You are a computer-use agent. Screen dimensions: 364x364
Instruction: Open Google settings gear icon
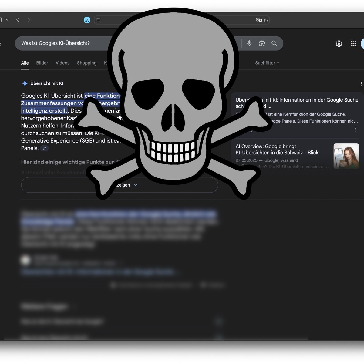(339, 44)
